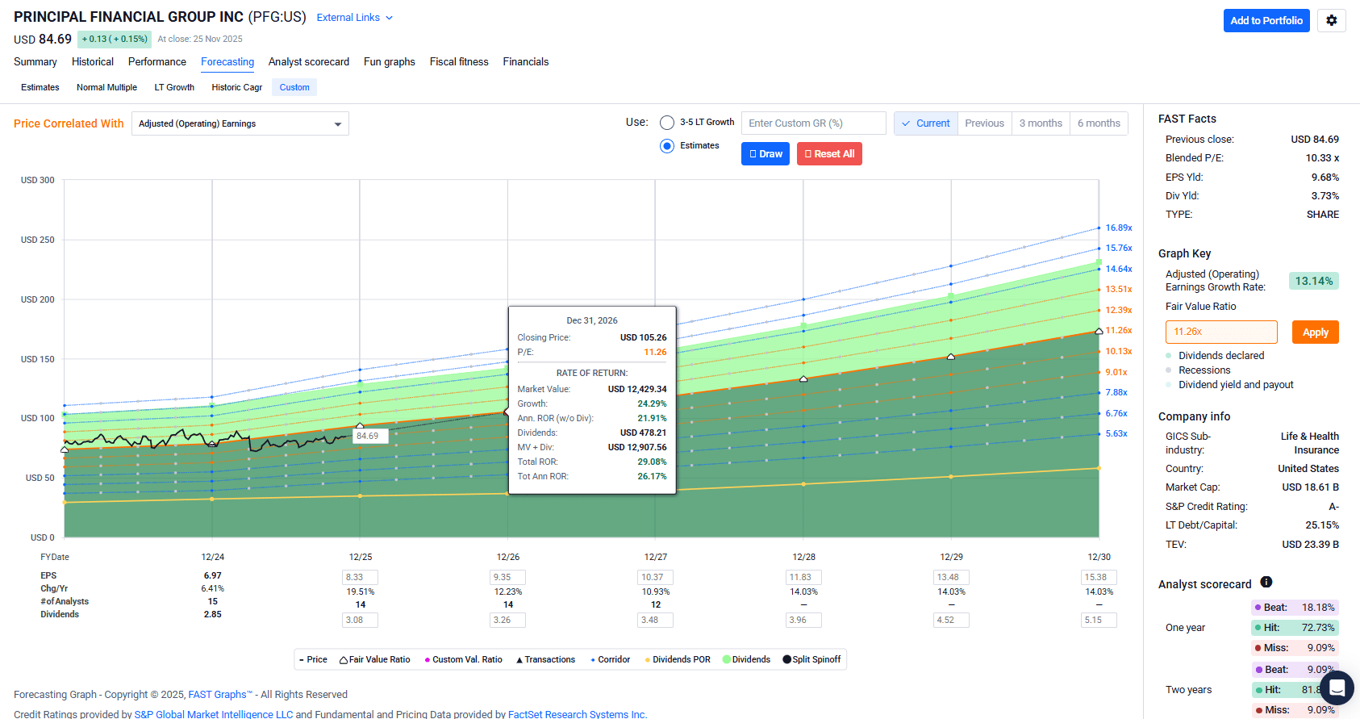Screen dimensions: 1360x719
Task: Click the 13.14% growth rate swatch
Action: click(x=1313, y=281)
